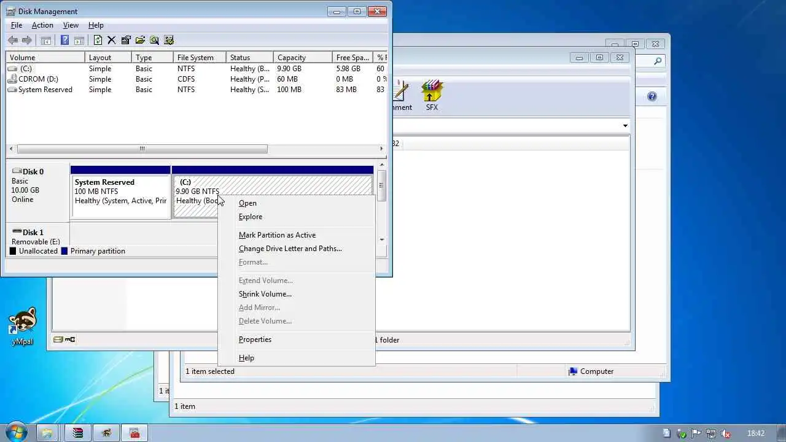Click the volume list scroll left arrow
This screenshot has height=442, width=786.
(x=11, y=149)
